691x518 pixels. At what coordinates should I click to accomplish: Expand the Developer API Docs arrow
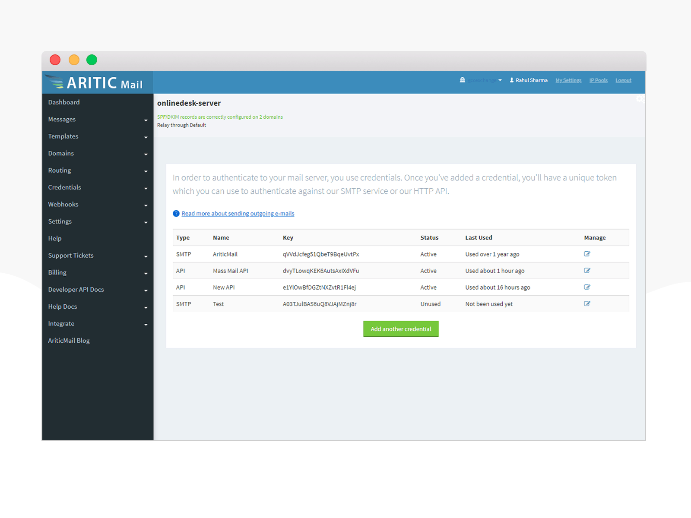point(146,291)
